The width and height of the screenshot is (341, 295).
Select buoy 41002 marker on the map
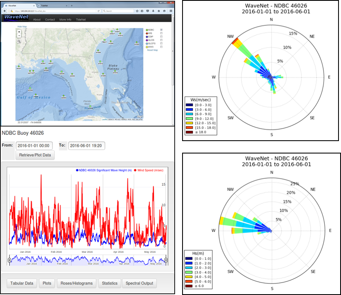(x=136, y=43)
